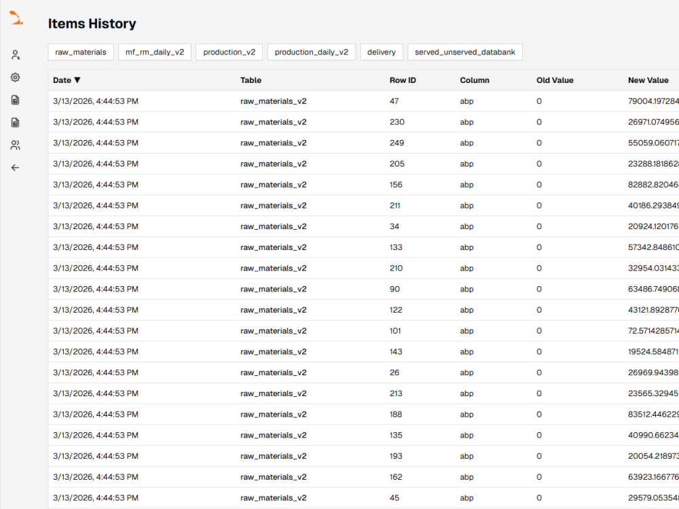679x509 pixels.
Task: Click new value starting with 63486
Action: click(653, 289)
